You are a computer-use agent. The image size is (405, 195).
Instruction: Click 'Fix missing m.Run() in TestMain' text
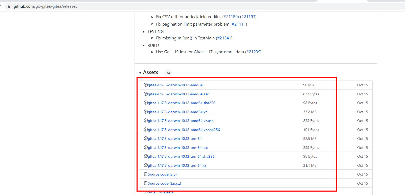pyautogui.click(x=185, y=38)
